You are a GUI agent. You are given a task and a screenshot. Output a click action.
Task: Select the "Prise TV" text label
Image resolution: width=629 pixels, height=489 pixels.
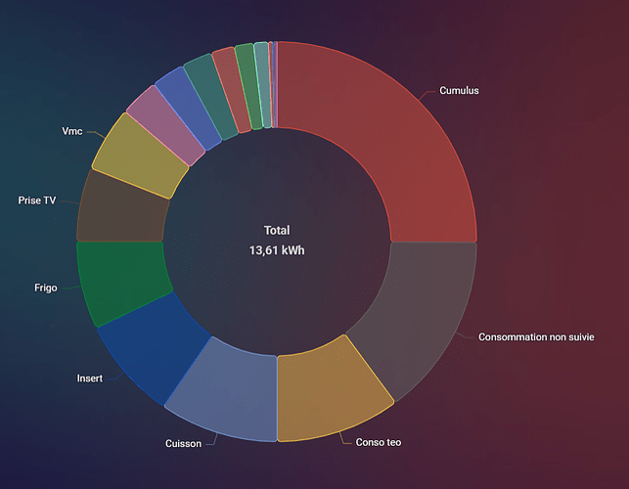click(x=37, y=200)
